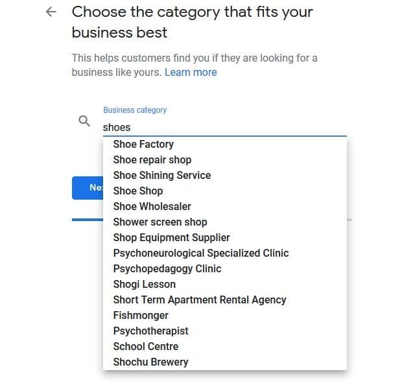Open the Learn more link
The image size is (404, 387).
[191, 73]
